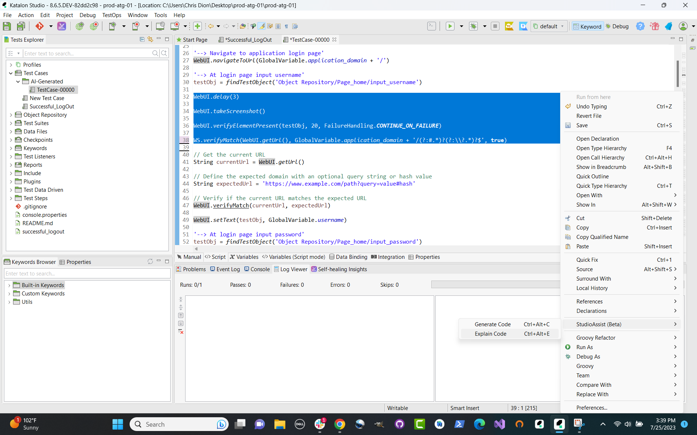Screen dimensions: 697x435
Task: Choose Undo Typing in context menu
Action: (x=621, y=107)
